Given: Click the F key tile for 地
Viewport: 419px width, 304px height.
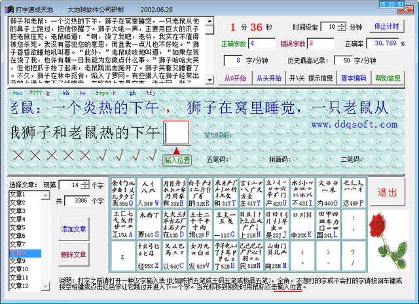Looking at the screenshot, I should [x=200, y=224].
